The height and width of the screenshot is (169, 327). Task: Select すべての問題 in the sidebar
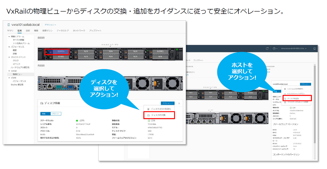(x=18, y=40)
